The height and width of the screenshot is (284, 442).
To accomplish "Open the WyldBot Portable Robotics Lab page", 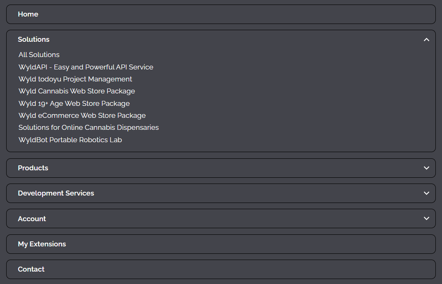I will [x=70, y=140].
